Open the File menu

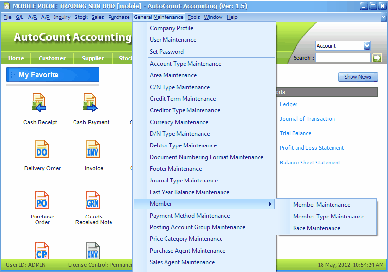[7, 17]
